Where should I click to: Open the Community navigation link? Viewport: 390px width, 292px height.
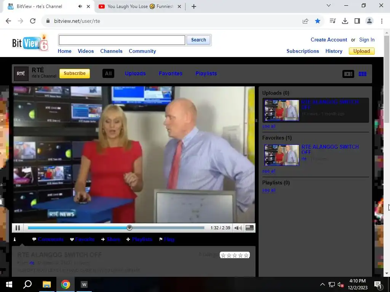(142, 51)
